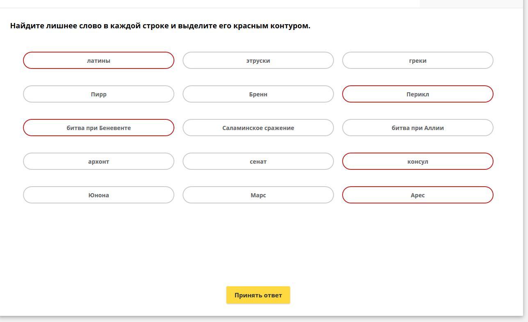Image resolution: width=528 pixels, height=322 pixels.
Task: Click the task instruction heading text
Action: tap(160, 26)
